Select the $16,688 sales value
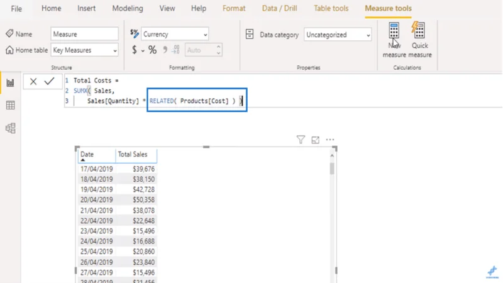This screenshot has width=503, height=283. click(144, 241)
